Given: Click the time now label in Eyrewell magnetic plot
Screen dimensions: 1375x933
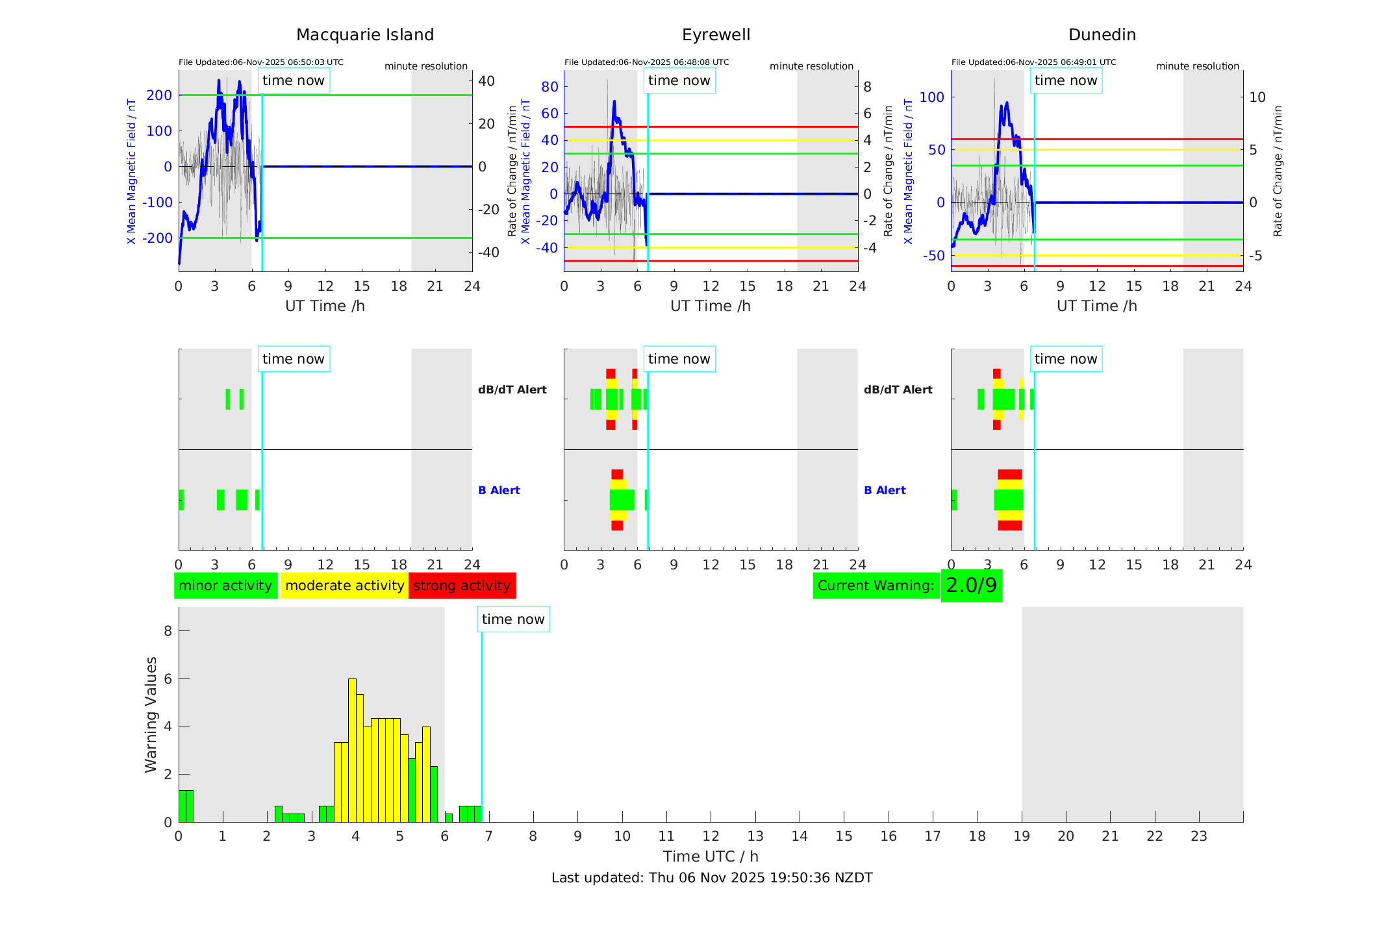Looking at the screenshot, I should [679, 81].
